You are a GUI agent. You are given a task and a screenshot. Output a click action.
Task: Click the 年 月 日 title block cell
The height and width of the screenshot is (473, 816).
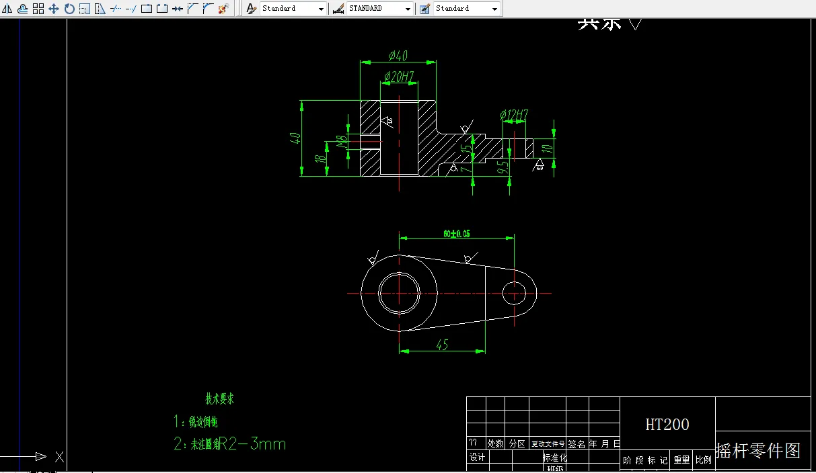point(604,444)
